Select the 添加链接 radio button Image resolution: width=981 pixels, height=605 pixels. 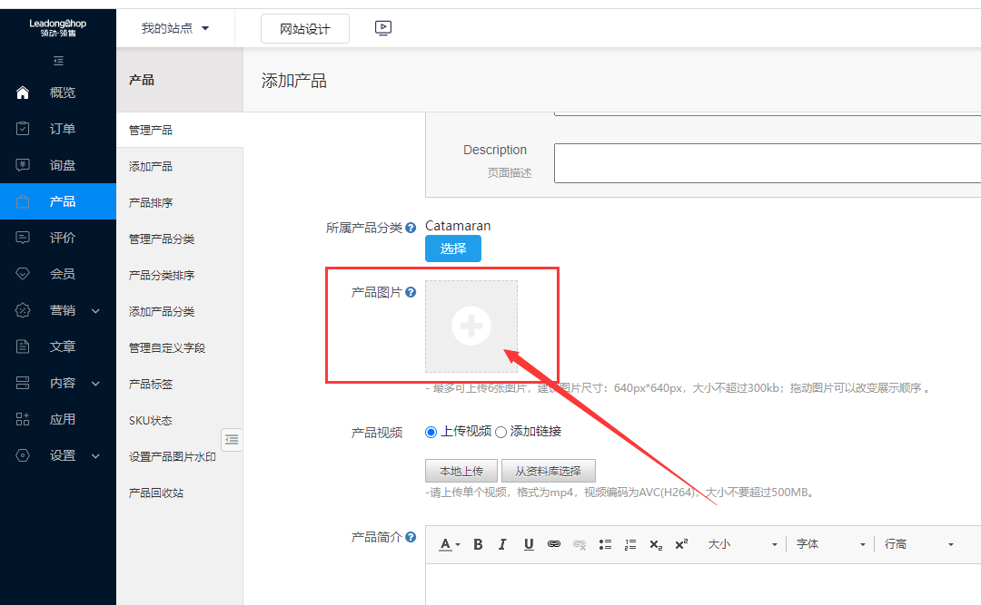coord(500,432)
